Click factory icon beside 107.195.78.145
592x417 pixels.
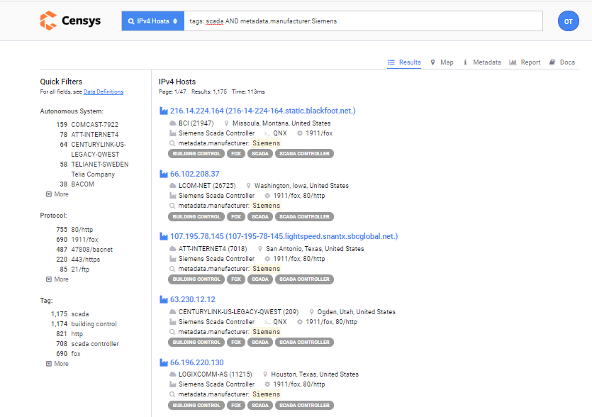click(x=164, y=236)
